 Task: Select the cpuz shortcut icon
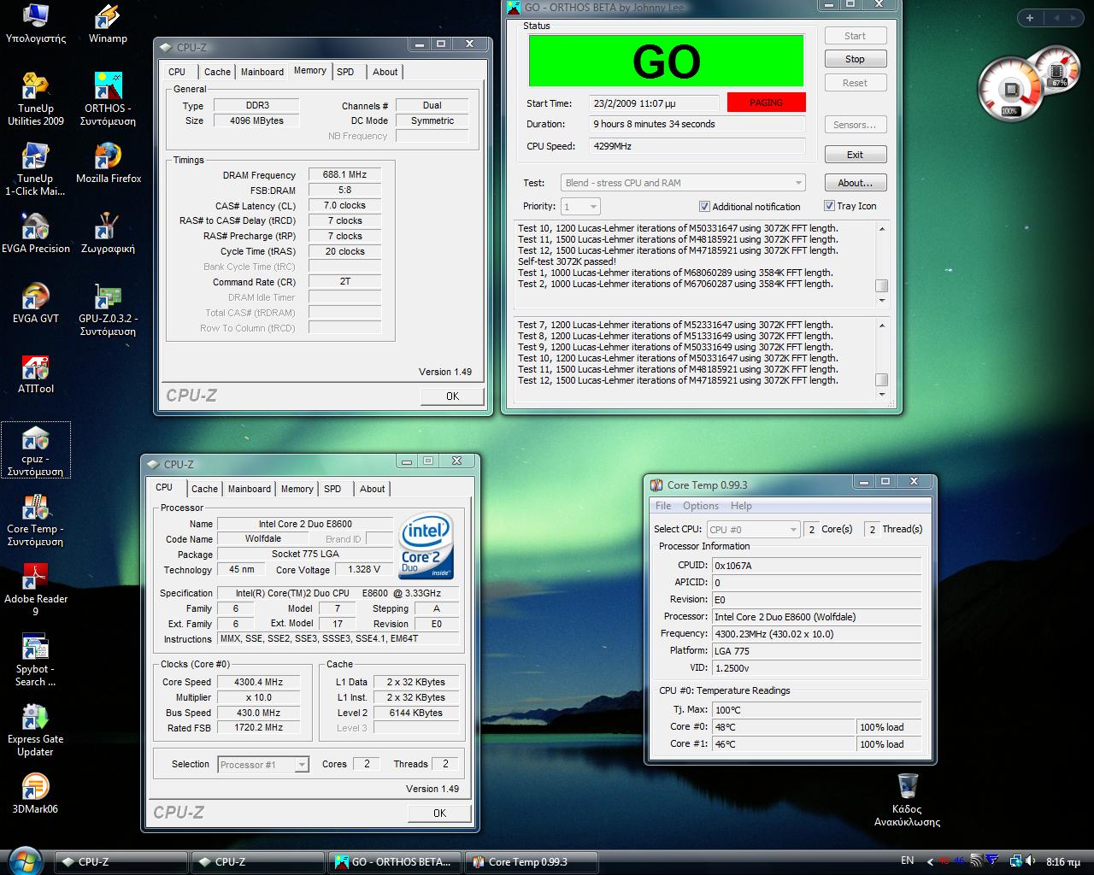(x=35, y=450)
